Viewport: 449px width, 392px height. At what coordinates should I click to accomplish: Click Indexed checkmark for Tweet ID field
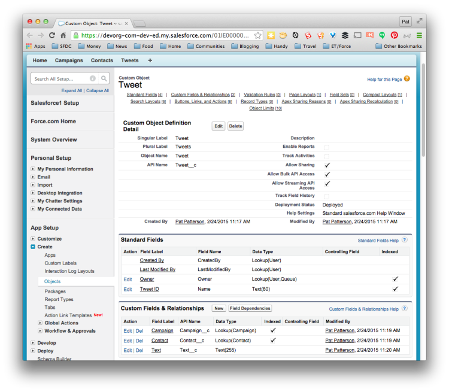[x=395, y=289]
